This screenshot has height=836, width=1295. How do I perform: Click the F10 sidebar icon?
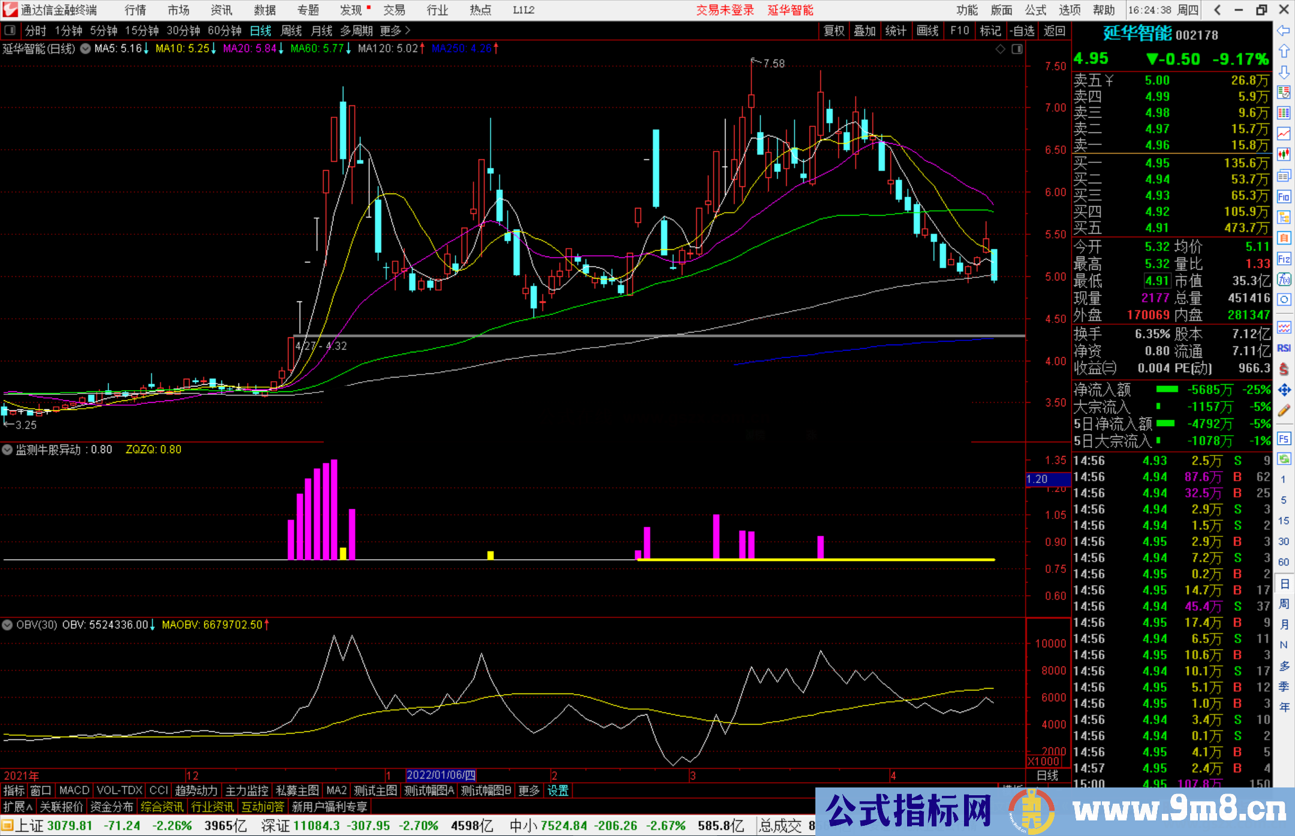pos(1284,197)
